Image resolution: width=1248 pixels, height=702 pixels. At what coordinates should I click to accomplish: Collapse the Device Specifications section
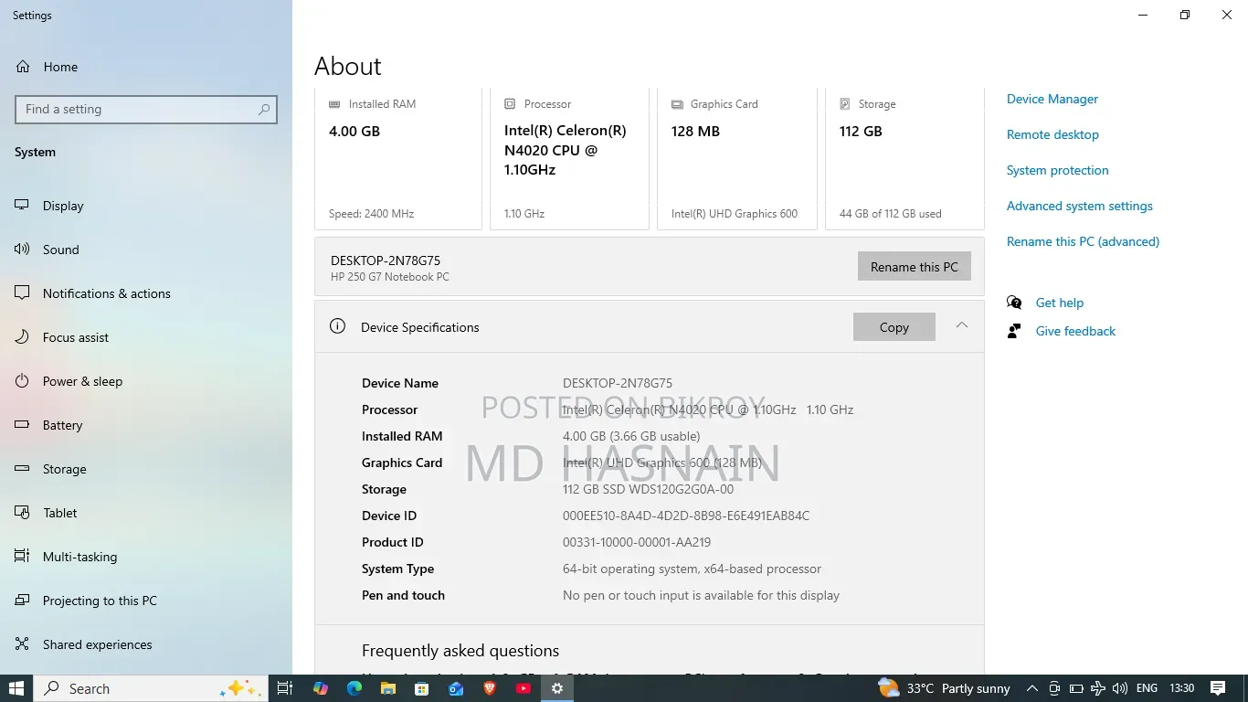point(961,325)
